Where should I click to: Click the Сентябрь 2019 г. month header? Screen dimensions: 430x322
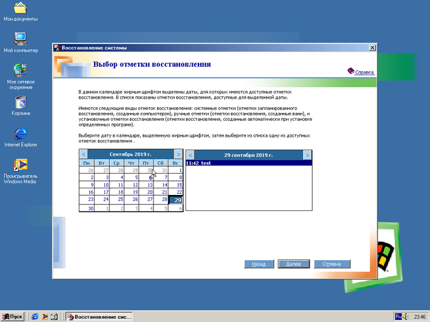tap(130, 155)
